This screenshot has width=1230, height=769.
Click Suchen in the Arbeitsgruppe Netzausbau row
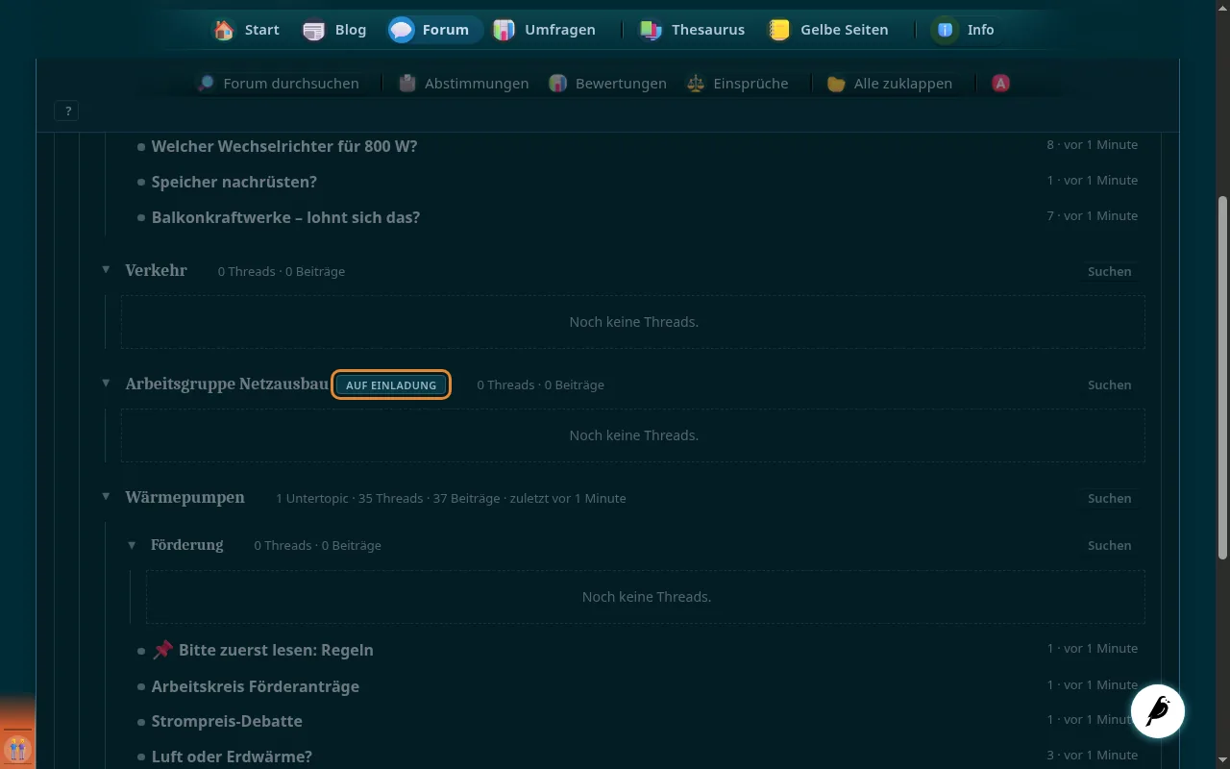coord(1109,384)
